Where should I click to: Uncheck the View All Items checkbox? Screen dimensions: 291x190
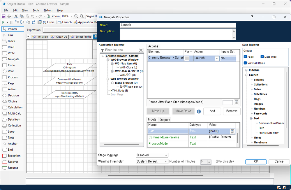point(245,63)
